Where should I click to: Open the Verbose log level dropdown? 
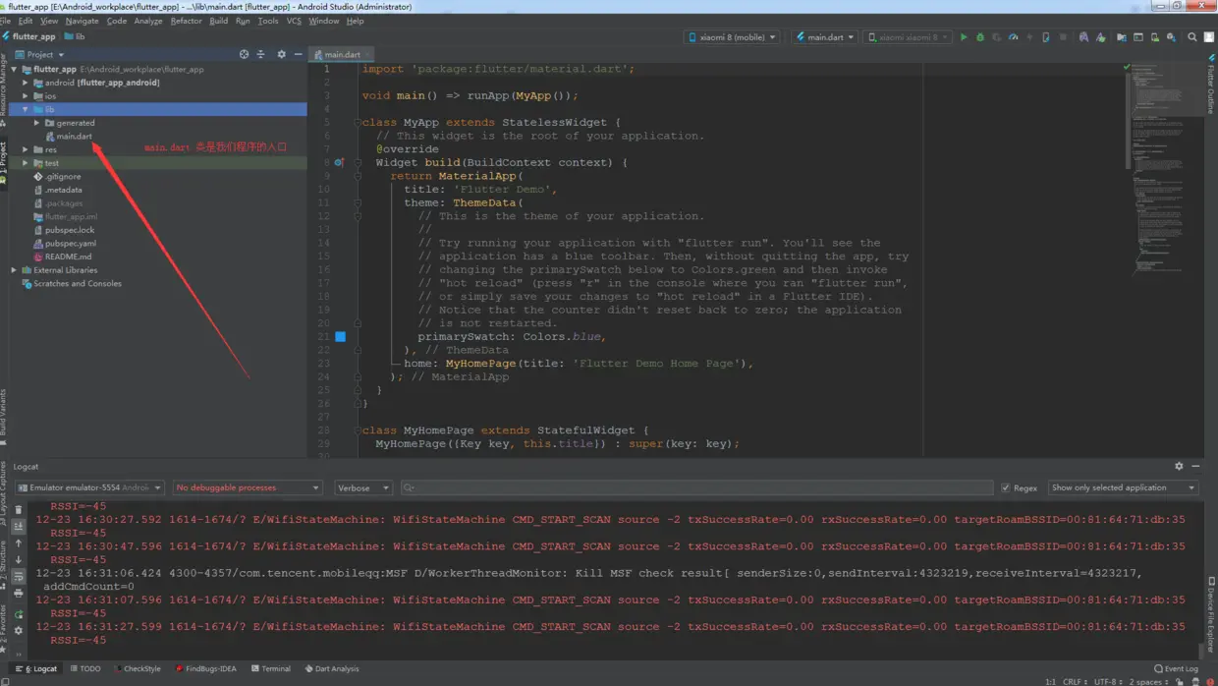tap(362, 488)
